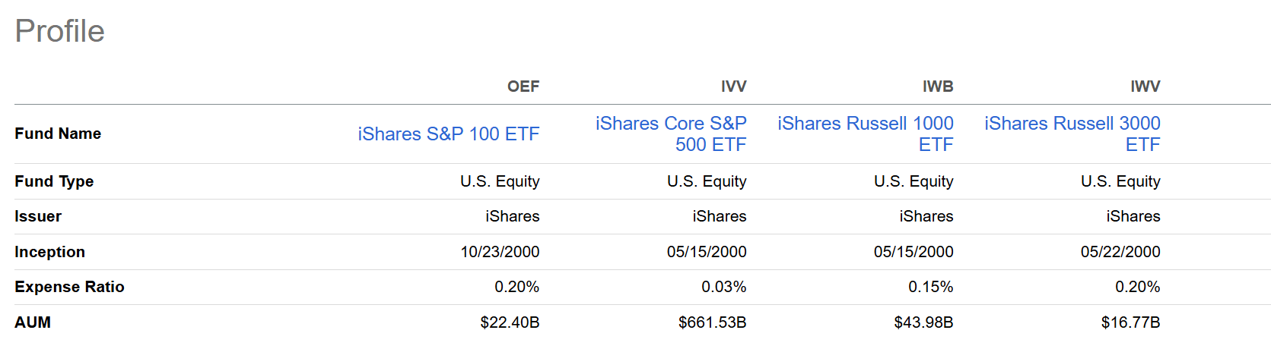Viewport: 1271px width, 349px height.
Task: Select the Fund Name row label
Action: tap(58, 134)
